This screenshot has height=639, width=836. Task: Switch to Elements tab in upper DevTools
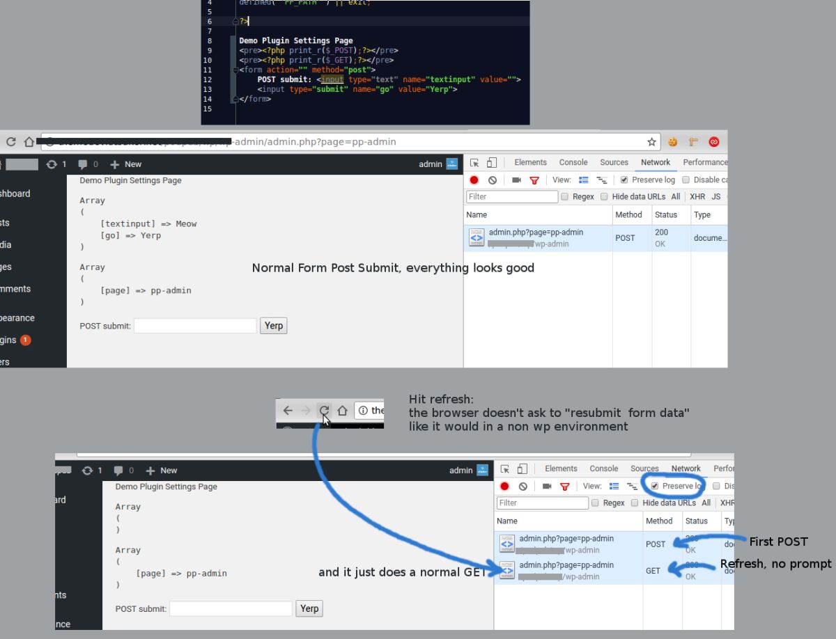pyautogui.click(x=531, y=162)
